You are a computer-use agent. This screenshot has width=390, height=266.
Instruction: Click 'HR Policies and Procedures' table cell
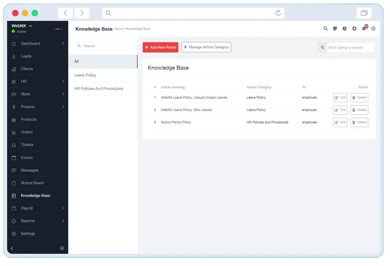(x=267, y=122)
